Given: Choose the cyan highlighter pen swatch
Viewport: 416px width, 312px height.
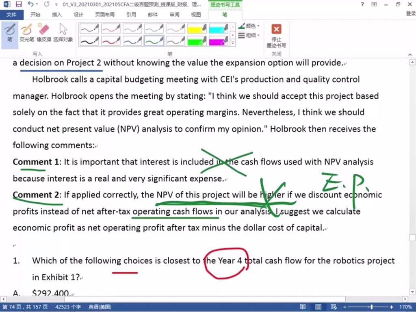Looking at the screenshot, I should [x=218, y=29].
